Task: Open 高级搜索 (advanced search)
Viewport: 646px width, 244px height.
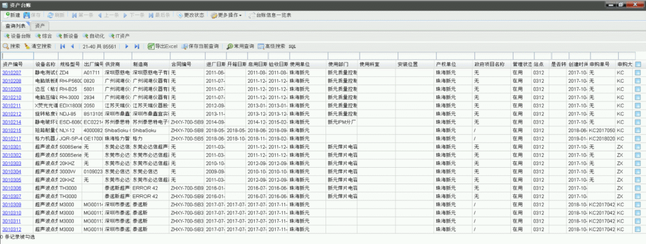Action: point(271,47)
